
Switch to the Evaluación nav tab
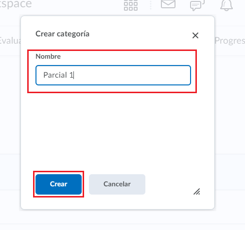tap(10, 41)
